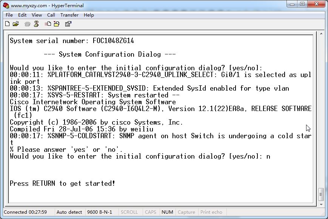328x219 pixels.
Task: Click the 'Press RETURN to get started!' line
Action: click(x=62, y=184)
